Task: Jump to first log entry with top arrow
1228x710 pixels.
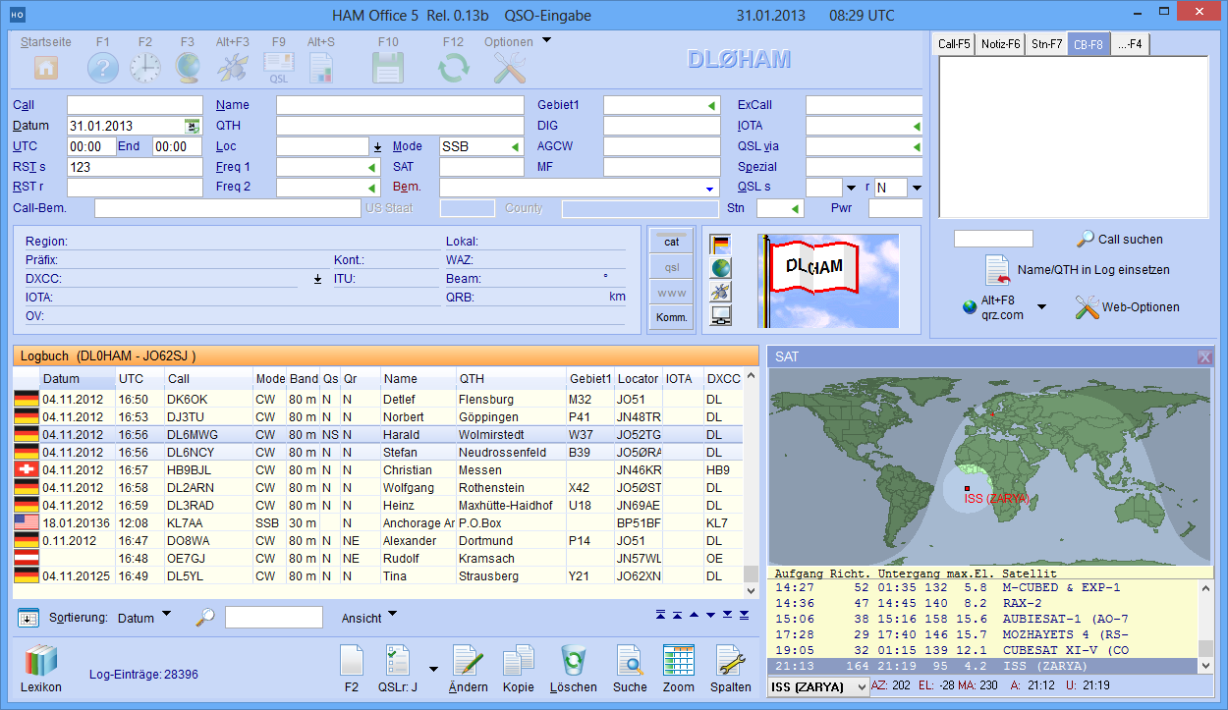Action: [x=661, y=616]
